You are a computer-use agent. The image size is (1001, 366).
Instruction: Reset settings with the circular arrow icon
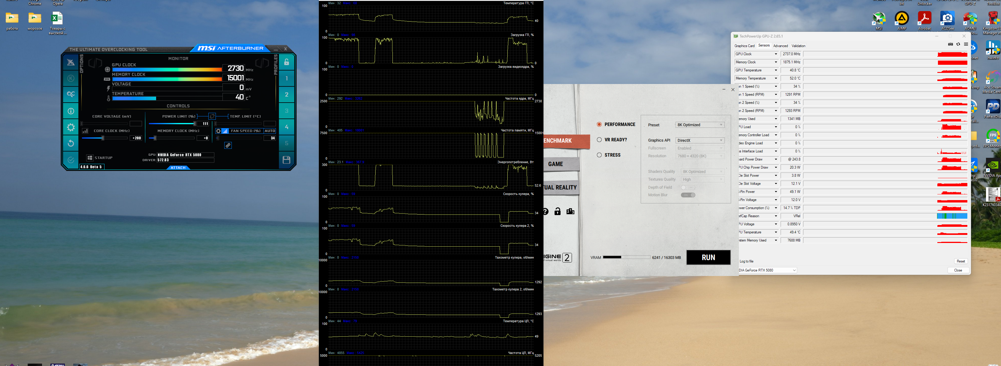point(71,143)
